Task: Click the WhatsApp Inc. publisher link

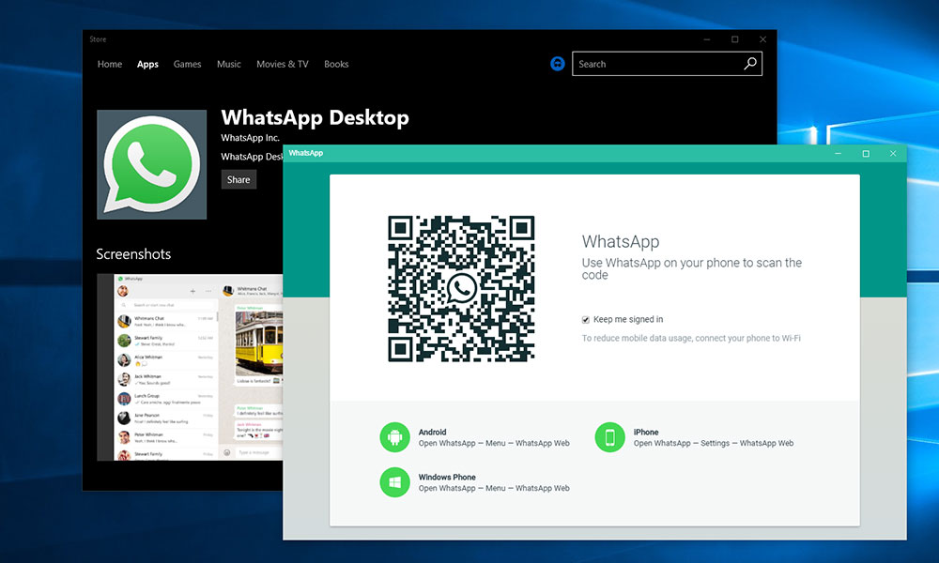Action: click(x=250, y=138)
